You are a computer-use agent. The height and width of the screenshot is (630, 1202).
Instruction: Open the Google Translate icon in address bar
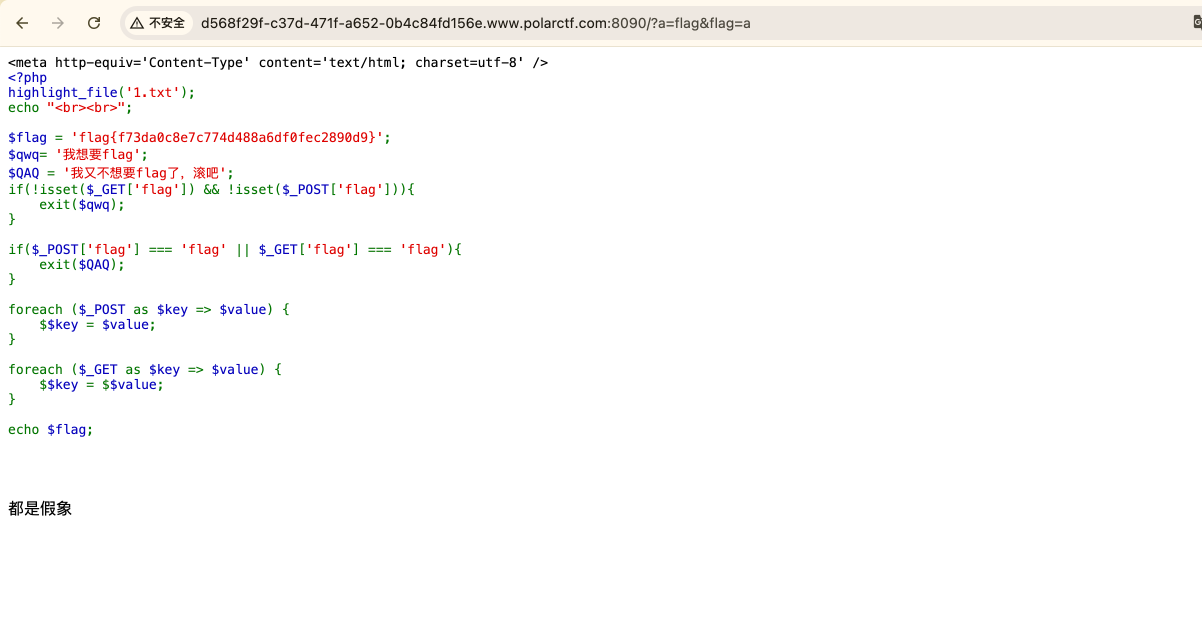1197,22
